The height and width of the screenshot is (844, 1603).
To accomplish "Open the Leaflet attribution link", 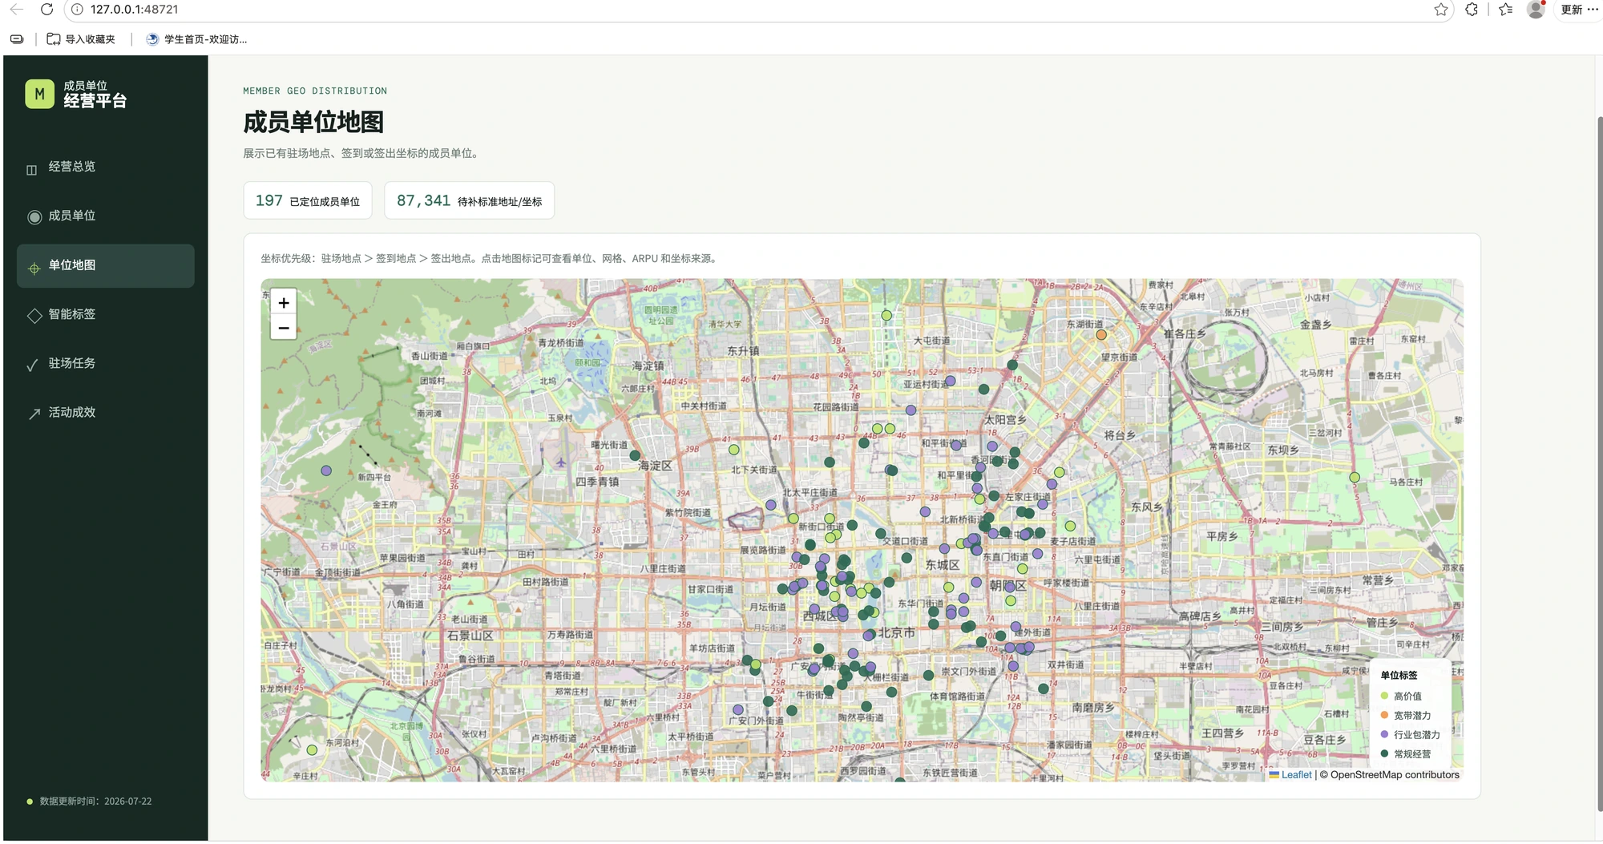I will point(1296,774).
